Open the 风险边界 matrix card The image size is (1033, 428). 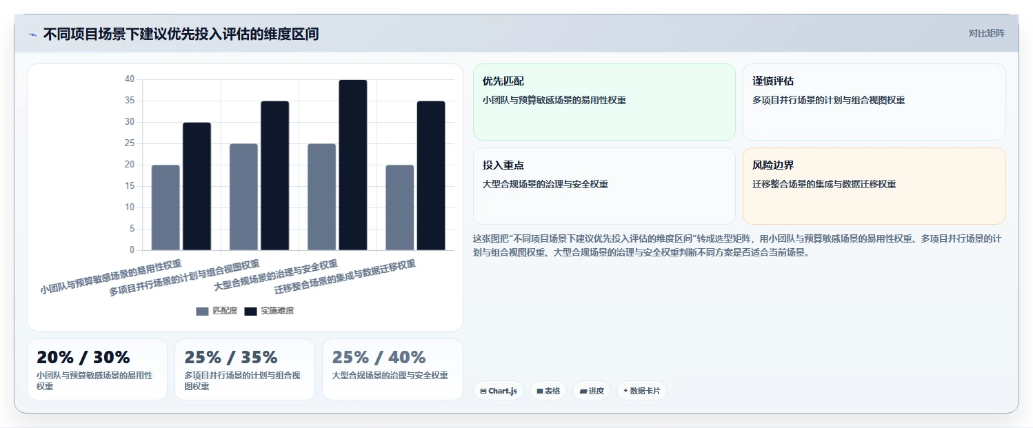[874, 186]
